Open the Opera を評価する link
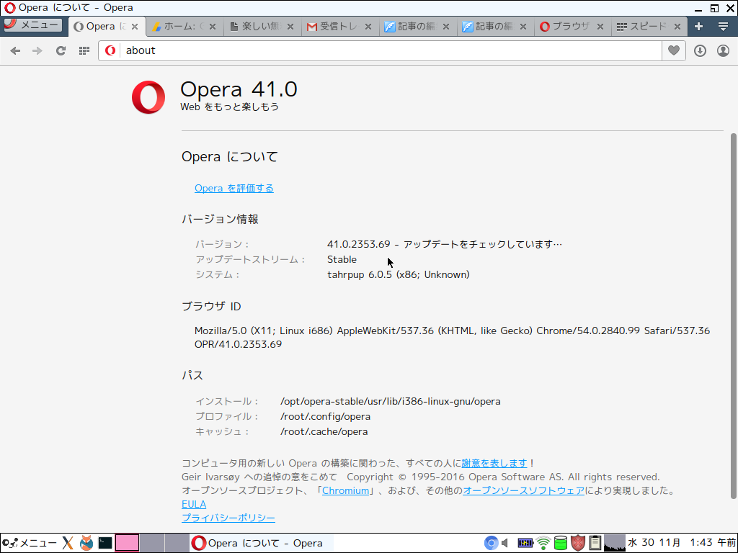 234,188
